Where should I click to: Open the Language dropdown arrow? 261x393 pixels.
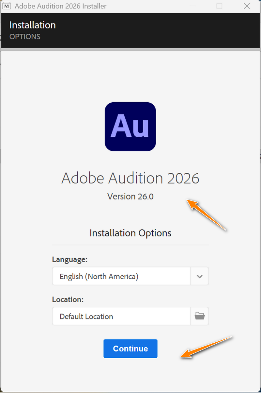(x=200, y=276)
